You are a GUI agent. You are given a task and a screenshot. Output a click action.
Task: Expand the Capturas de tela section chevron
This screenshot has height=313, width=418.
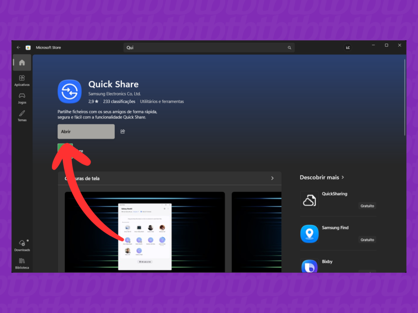(272, 178)
